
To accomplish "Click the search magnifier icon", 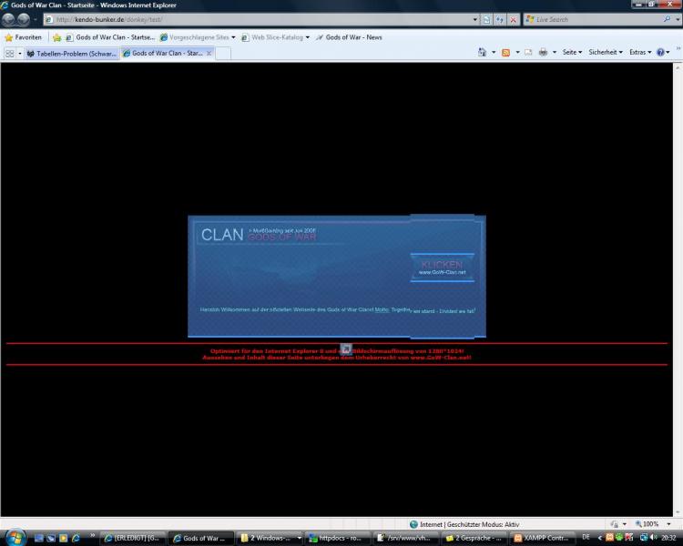I will point(667,19).
